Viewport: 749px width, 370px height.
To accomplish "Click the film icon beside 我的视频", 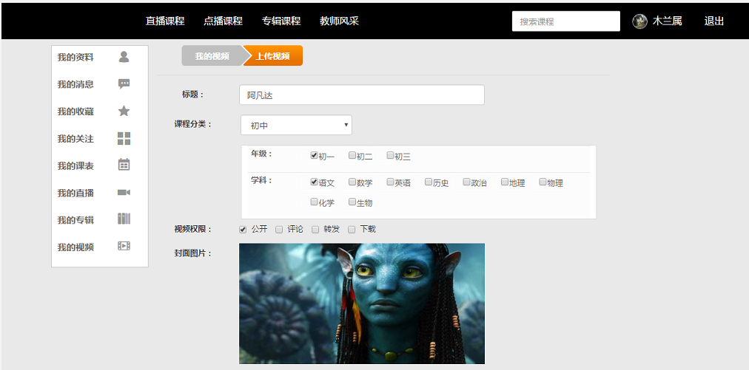I will click(x=124, y=246).
